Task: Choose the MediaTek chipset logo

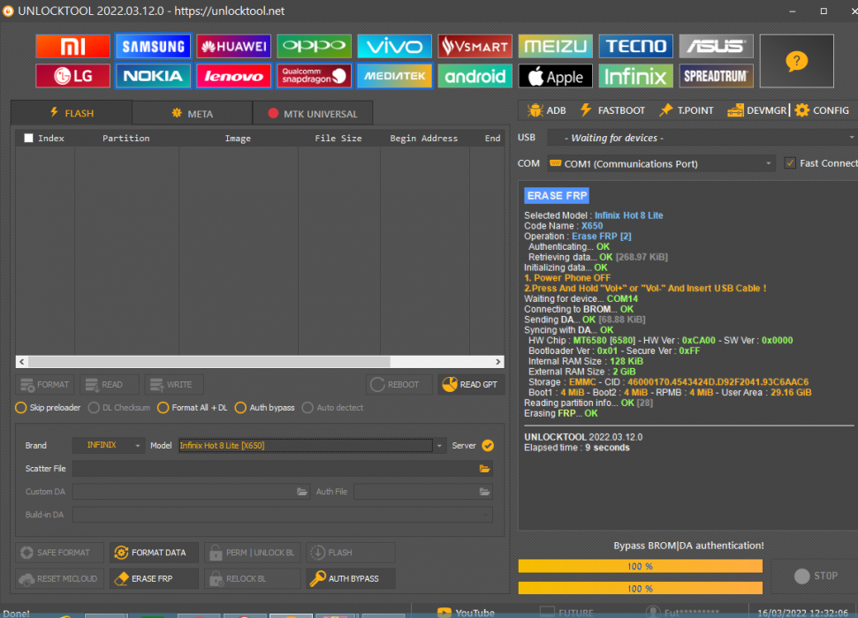Action: 394,76
